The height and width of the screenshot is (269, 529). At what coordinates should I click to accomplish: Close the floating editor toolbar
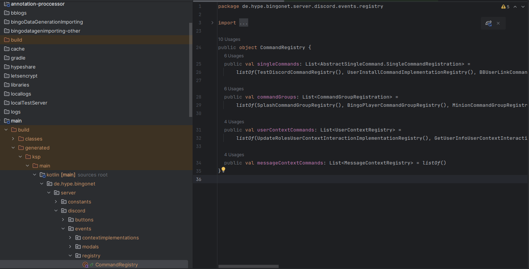pos(498,23)
